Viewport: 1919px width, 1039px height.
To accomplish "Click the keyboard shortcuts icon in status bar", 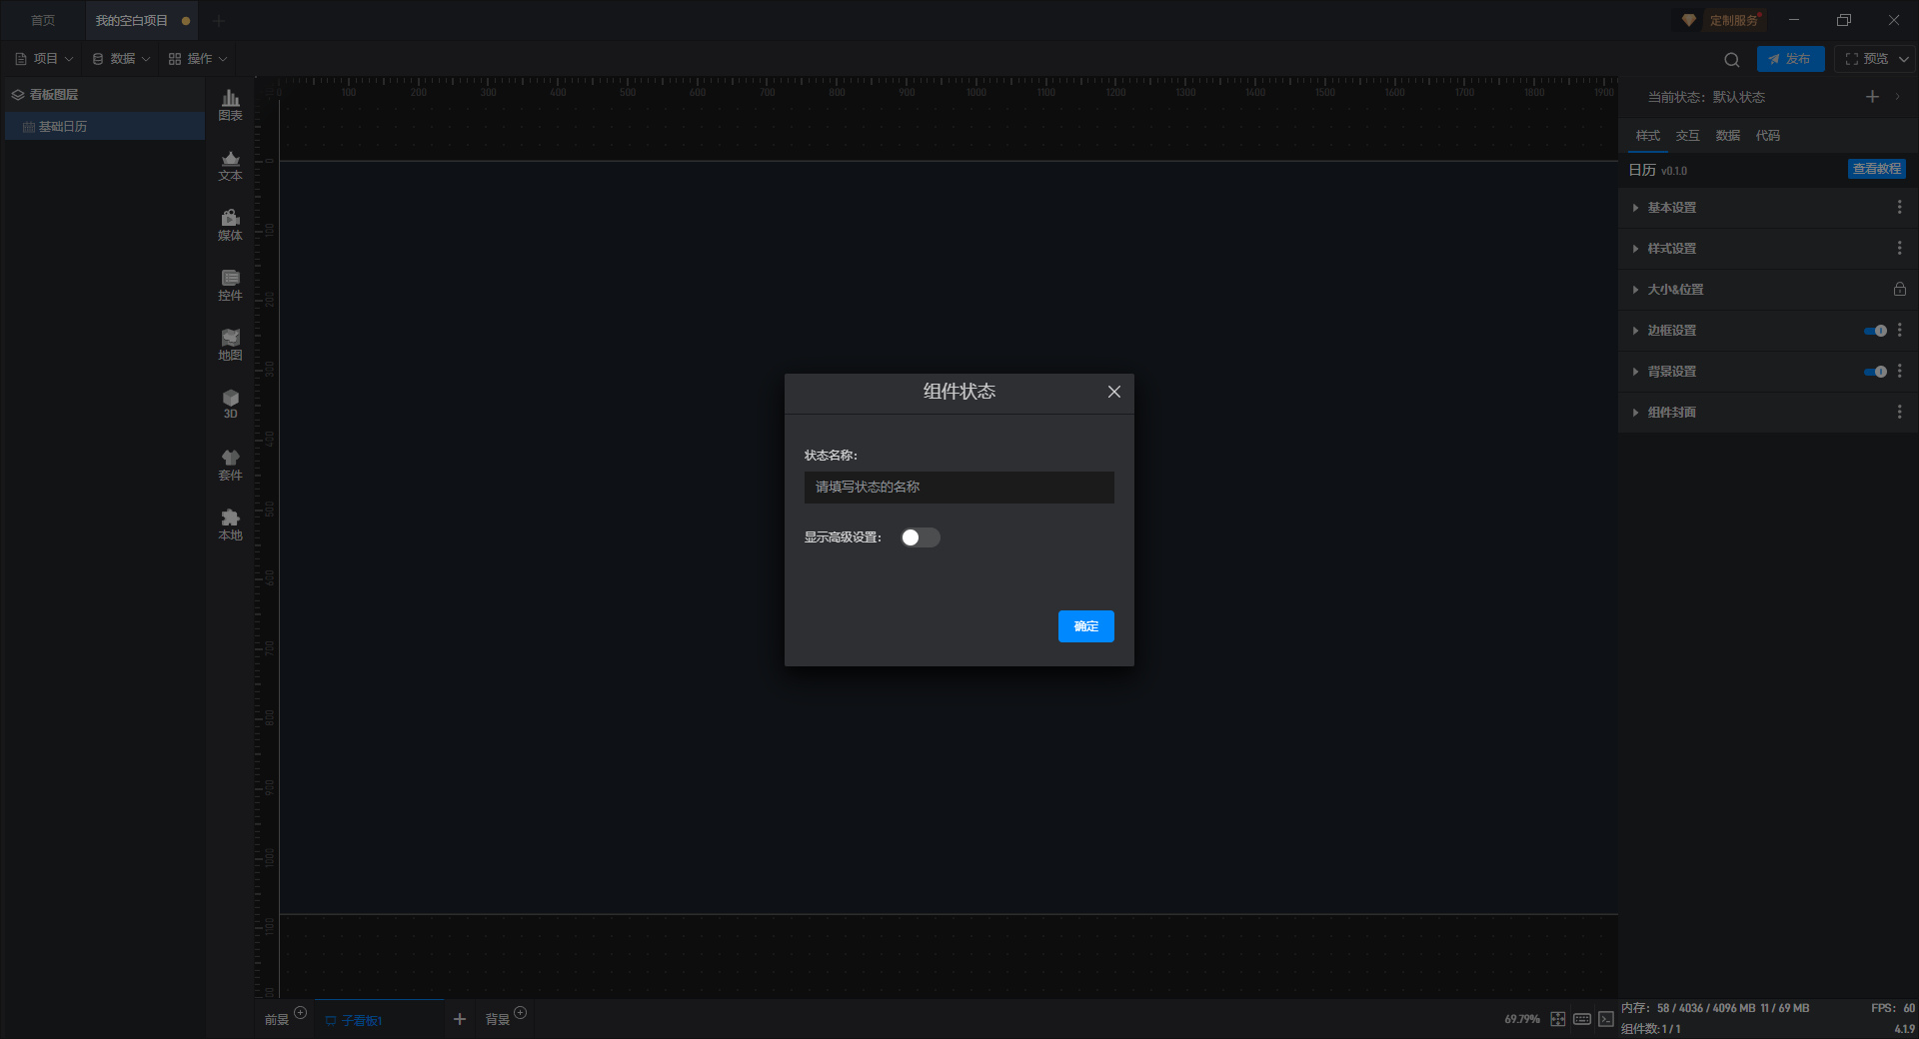I will coord(1582,1019).
